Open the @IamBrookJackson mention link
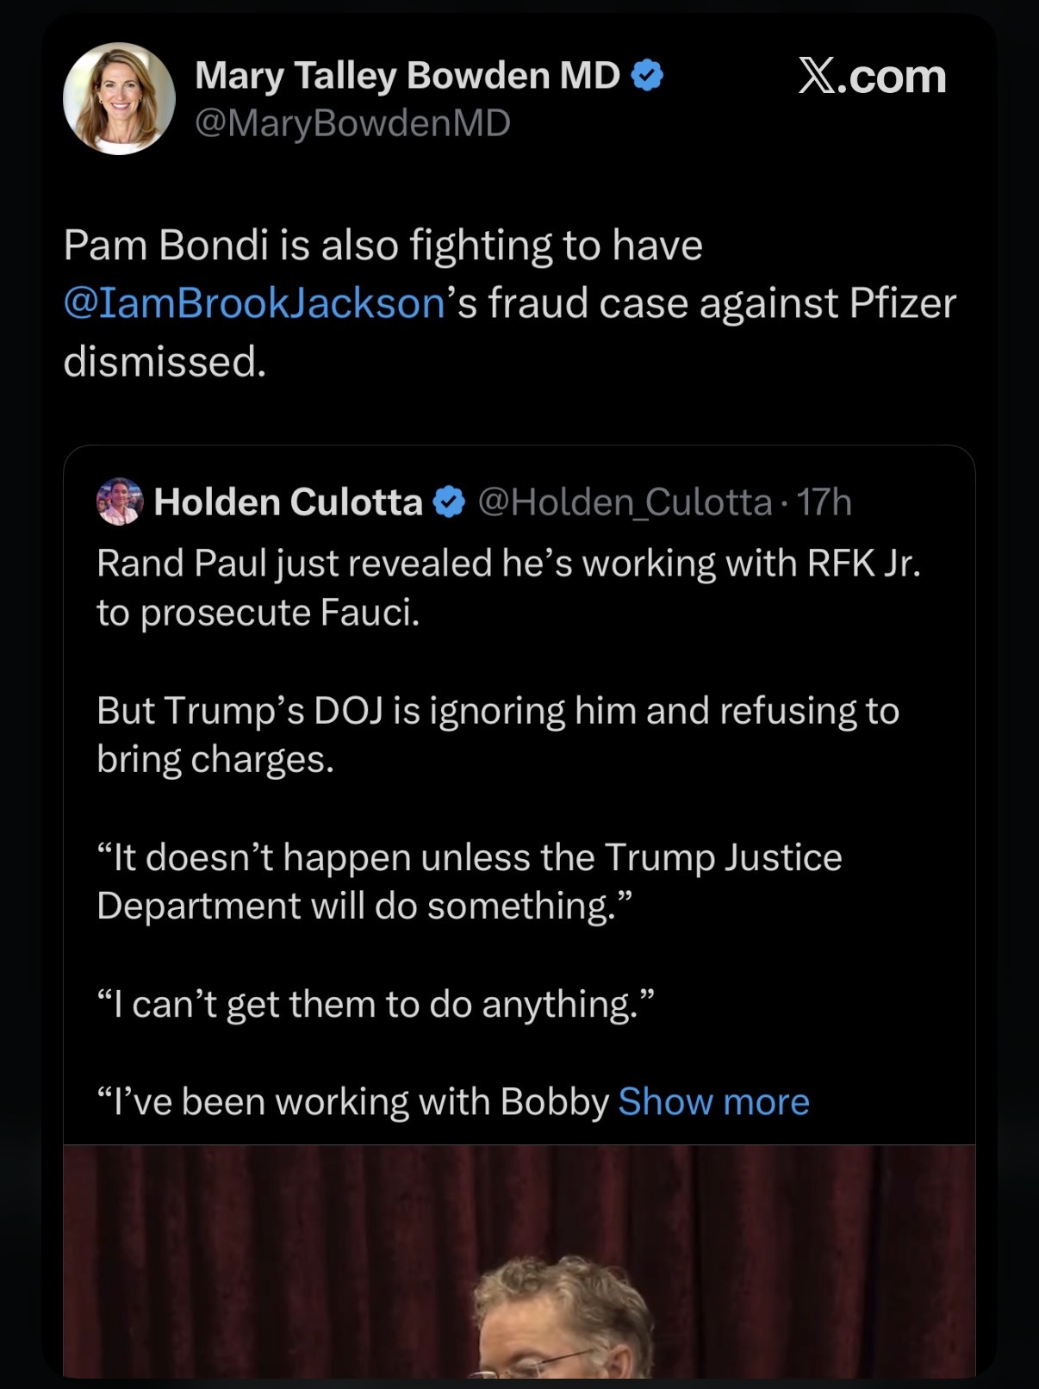The width and height of the screenshot is (1039, 1389). pos(254,303)
